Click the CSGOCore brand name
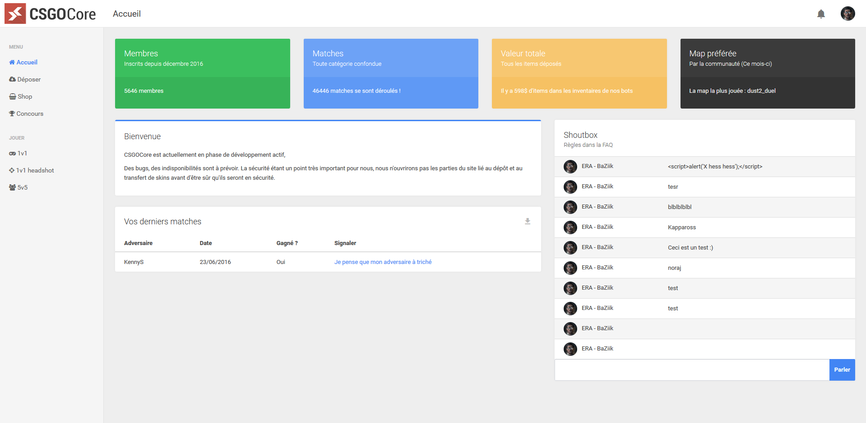The width and height of the screenshot is (866, 423). (x=63, y=14)
